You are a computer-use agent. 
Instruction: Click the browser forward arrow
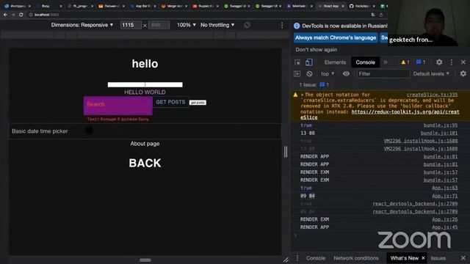point(13,15)
